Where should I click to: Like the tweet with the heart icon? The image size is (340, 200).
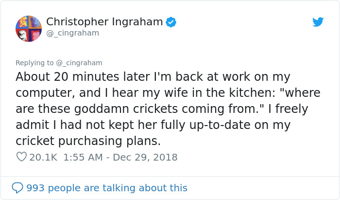(21, 157)
